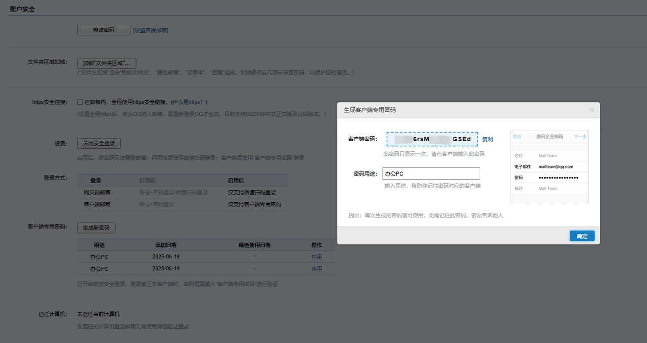Click the 仅支持微信扫码登录 cell

(x=252, y=193)
